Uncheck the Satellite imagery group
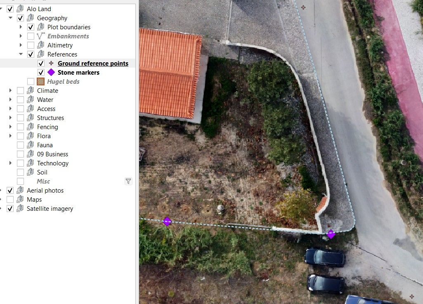The width and height of the screenshot is (423, 304). click(10, 209)
